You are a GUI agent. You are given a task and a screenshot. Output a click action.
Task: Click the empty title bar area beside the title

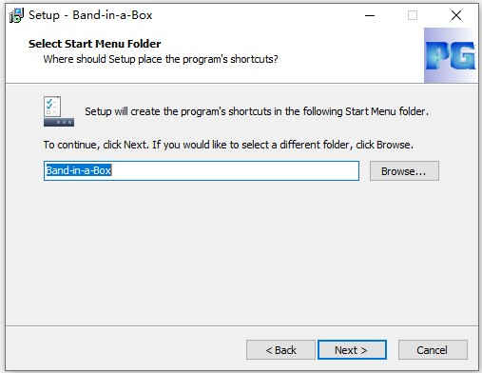(x=254, y=15)
